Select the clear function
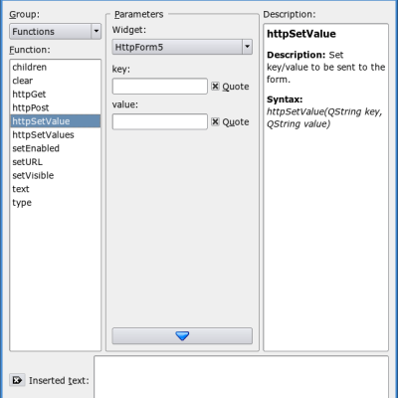This screenshot has height=398, width=398. click(x=55, y=81)
